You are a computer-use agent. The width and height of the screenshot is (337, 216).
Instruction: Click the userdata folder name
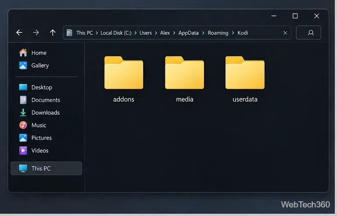pyautogui.click(x=245, y=99)
